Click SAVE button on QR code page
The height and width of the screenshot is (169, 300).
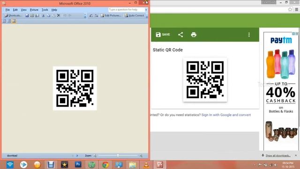(163, 34)
